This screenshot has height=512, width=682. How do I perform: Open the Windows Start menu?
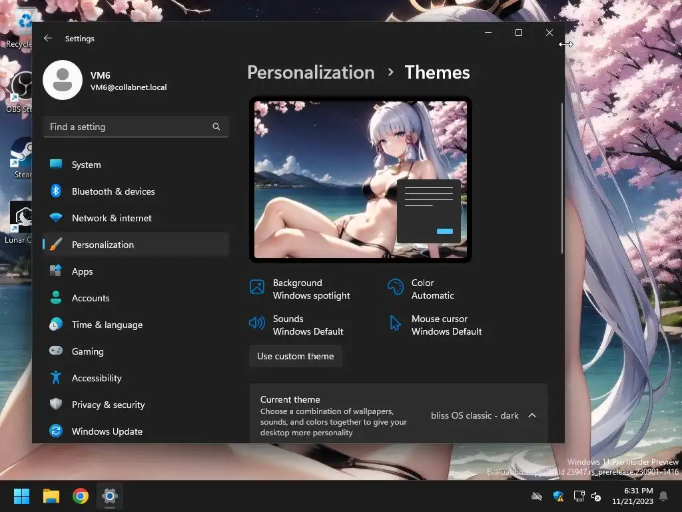pos(21,496)
